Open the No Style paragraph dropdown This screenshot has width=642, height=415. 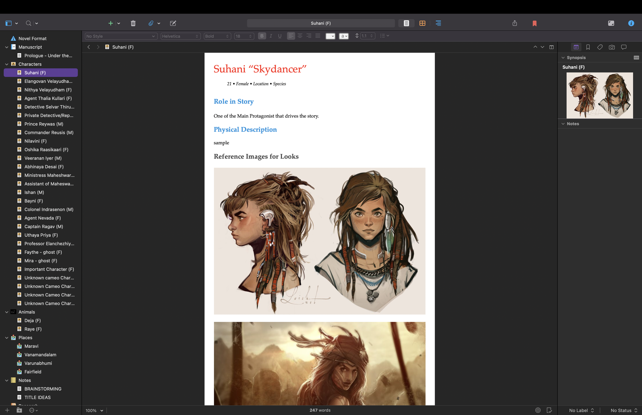pyautogui.click(x=121, y=36)
